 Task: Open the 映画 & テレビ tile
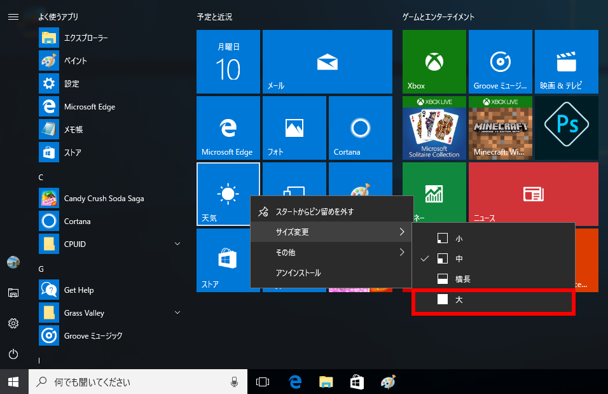(567, 62)
